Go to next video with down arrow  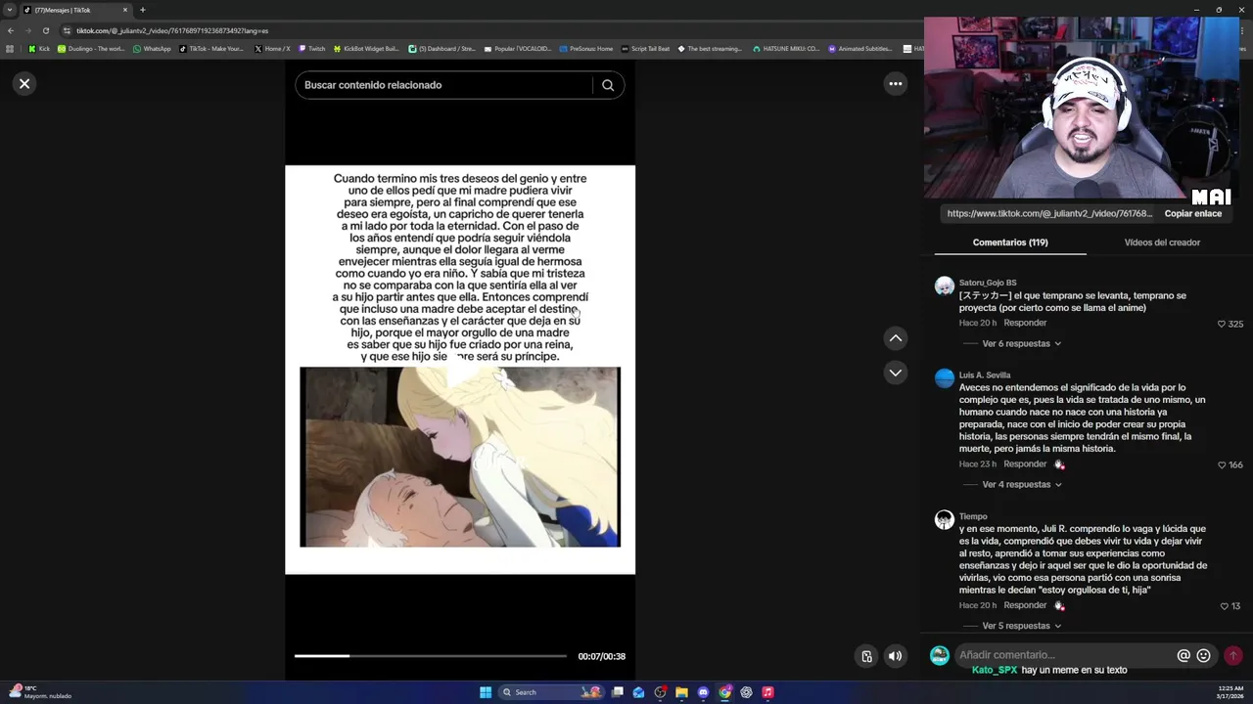pos(895,373)
